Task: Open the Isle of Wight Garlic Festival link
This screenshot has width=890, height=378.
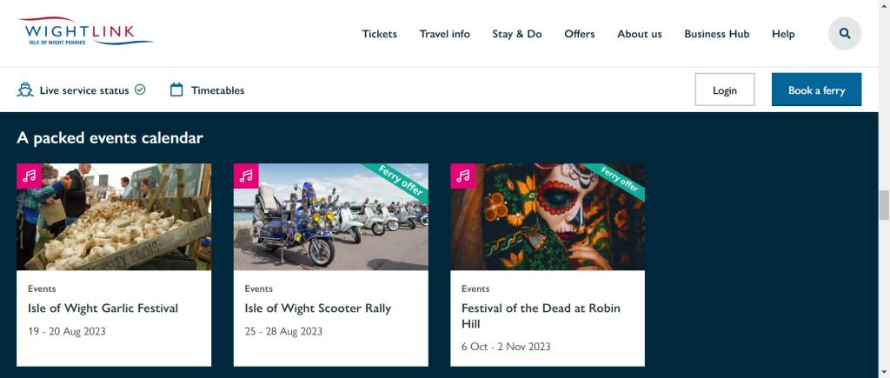Action: [x=103, y=308]
